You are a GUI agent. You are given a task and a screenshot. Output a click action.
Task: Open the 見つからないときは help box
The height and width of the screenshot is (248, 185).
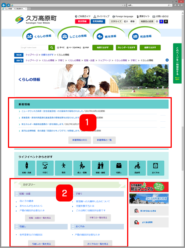pos(149,211)
